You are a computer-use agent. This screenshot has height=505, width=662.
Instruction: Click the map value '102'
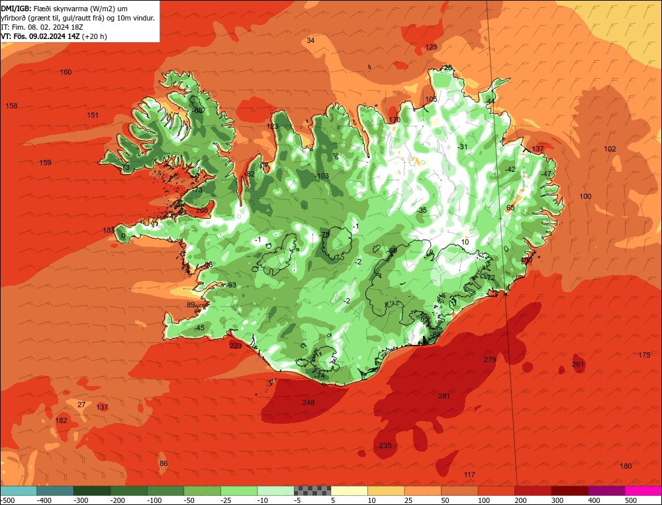610,149
